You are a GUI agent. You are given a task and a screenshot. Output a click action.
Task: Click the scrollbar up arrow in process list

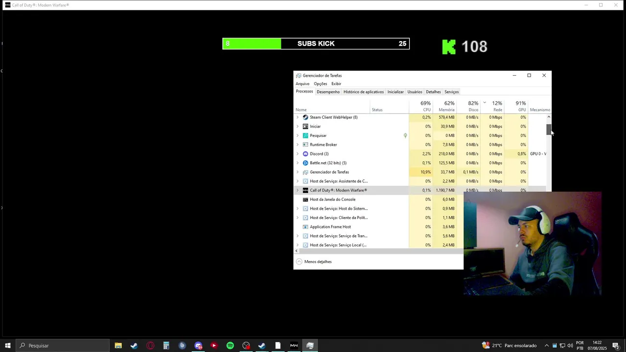click(549, 117)
